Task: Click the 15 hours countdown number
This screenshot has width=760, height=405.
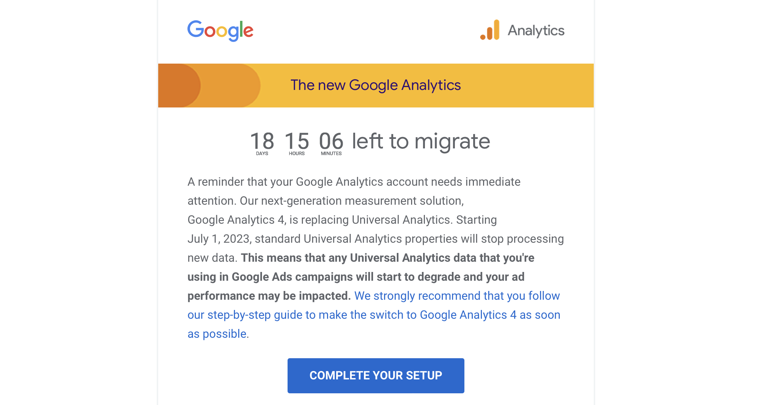Action: click(x=297, y=141)
